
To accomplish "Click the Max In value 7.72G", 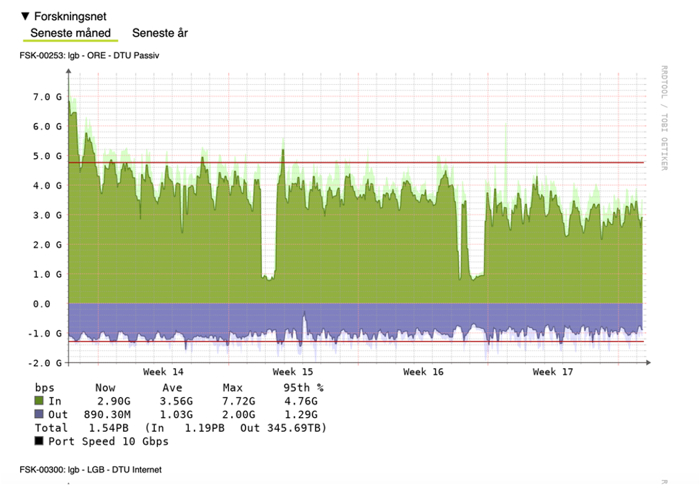I will tap(238, 401).
